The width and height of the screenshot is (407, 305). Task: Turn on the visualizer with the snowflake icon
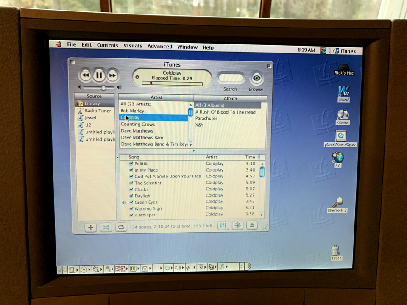point(237,226)
